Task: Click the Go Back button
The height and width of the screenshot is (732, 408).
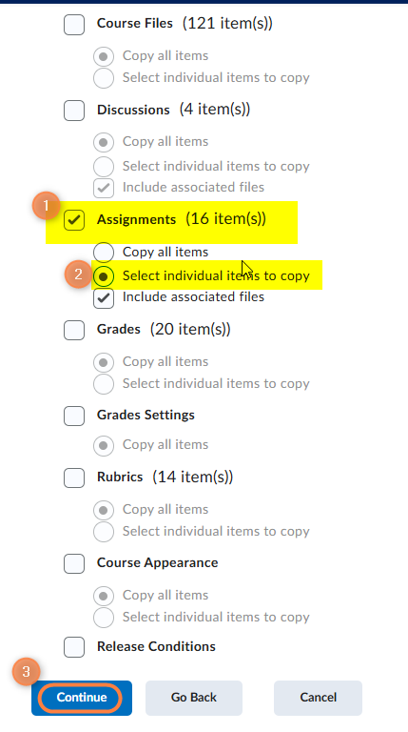Action: 194,698
